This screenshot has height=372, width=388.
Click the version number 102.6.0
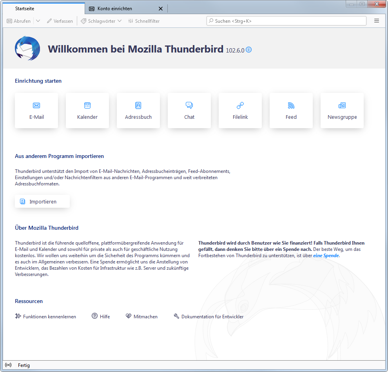[235, 50]
